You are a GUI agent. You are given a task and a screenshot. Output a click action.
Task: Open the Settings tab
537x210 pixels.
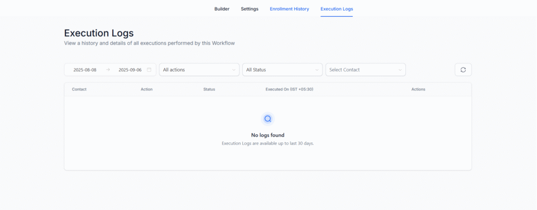pos(250,9)
